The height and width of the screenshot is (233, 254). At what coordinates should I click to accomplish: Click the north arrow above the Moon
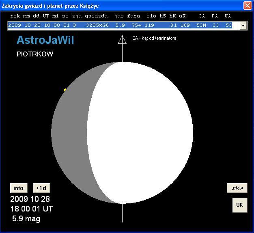(x=122, y=40)
